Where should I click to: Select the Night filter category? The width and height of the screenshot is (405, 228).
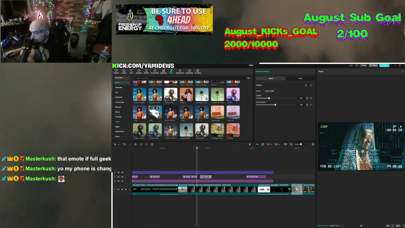[117, 127]
